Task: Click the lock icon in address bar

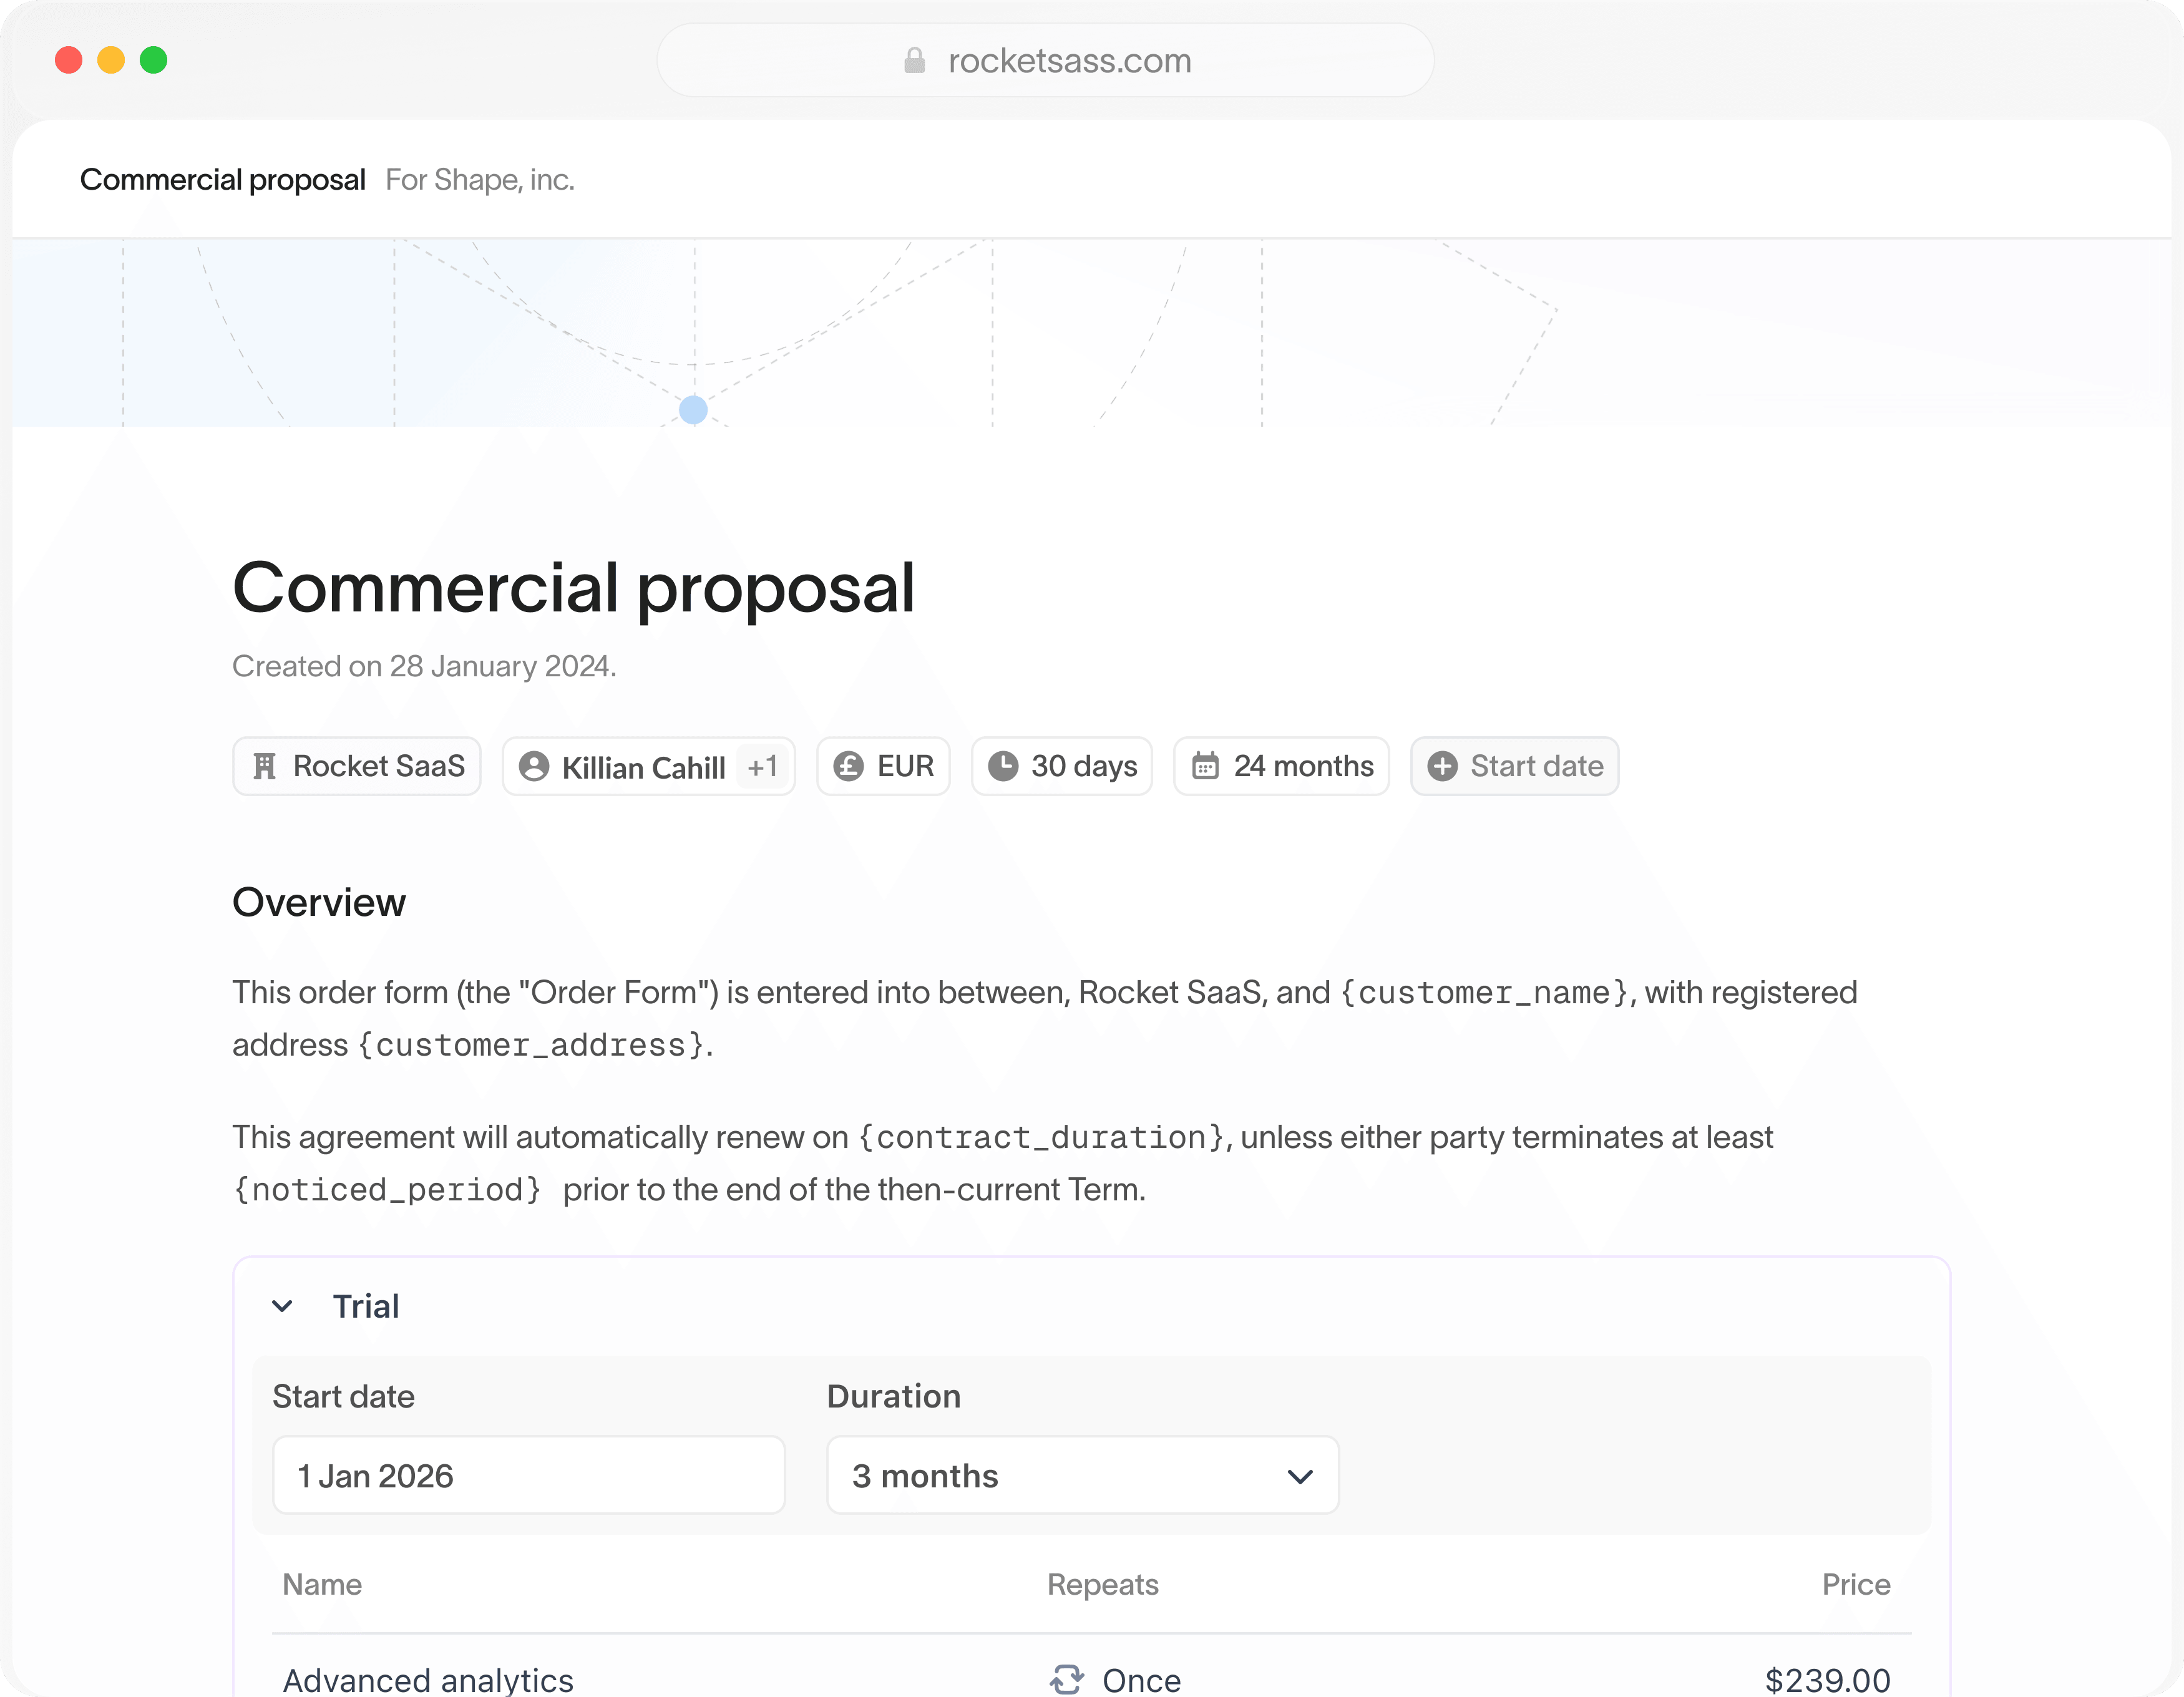Action: (914, 61)
